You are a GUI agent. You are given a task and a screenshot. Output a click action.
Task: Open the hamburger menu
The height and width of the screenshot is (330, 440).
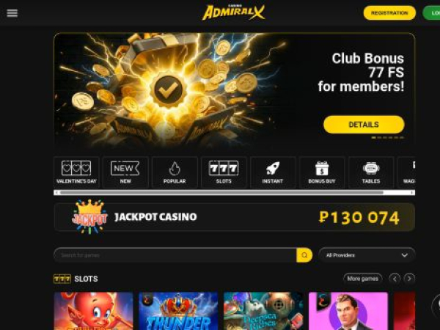pyautogui.click(x=12, y=13)
